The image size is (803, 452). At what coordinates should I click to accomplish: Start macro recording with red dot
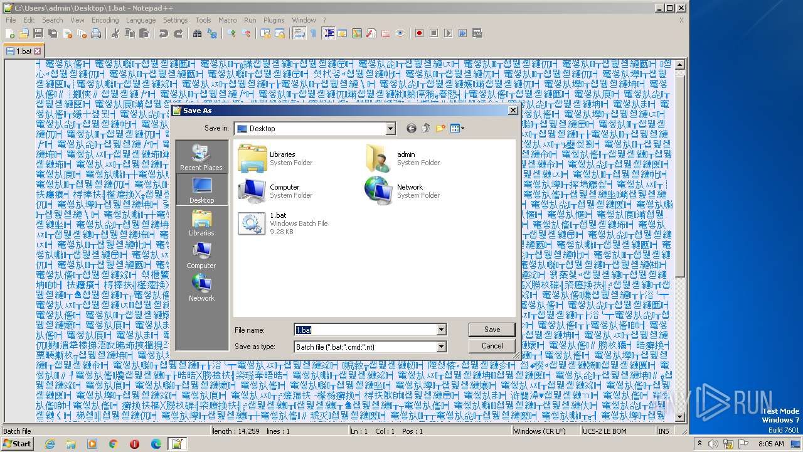tap(419, 33)
